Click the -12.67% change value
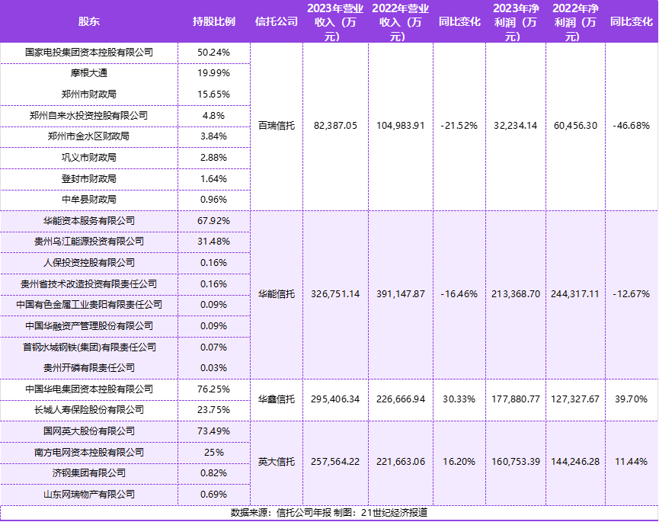 tap(632, 294)
